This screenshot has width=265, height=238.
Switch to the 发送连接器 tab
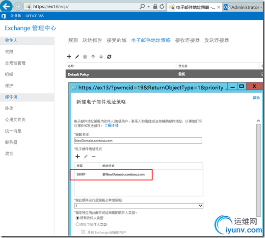pos(217,40)
